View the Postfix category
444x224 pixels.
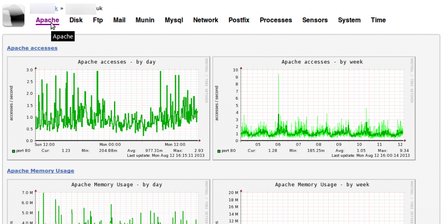(239, 20)
